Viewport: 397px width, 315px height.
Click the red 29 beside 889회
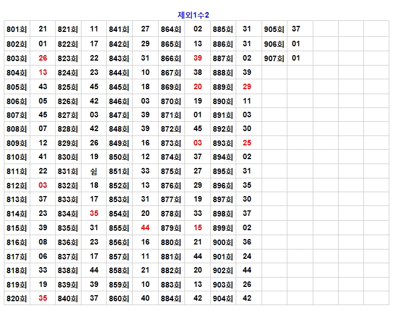(x=247, y=86)
